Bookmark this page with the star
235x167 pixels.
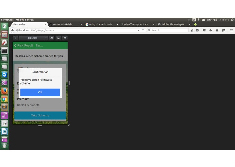(x=192, y=30)
